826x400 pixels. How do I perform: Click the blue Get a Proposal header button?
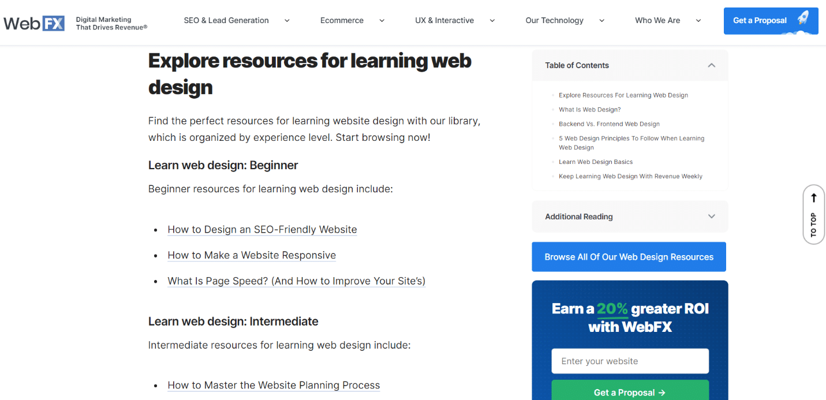[x=759, y=20]
